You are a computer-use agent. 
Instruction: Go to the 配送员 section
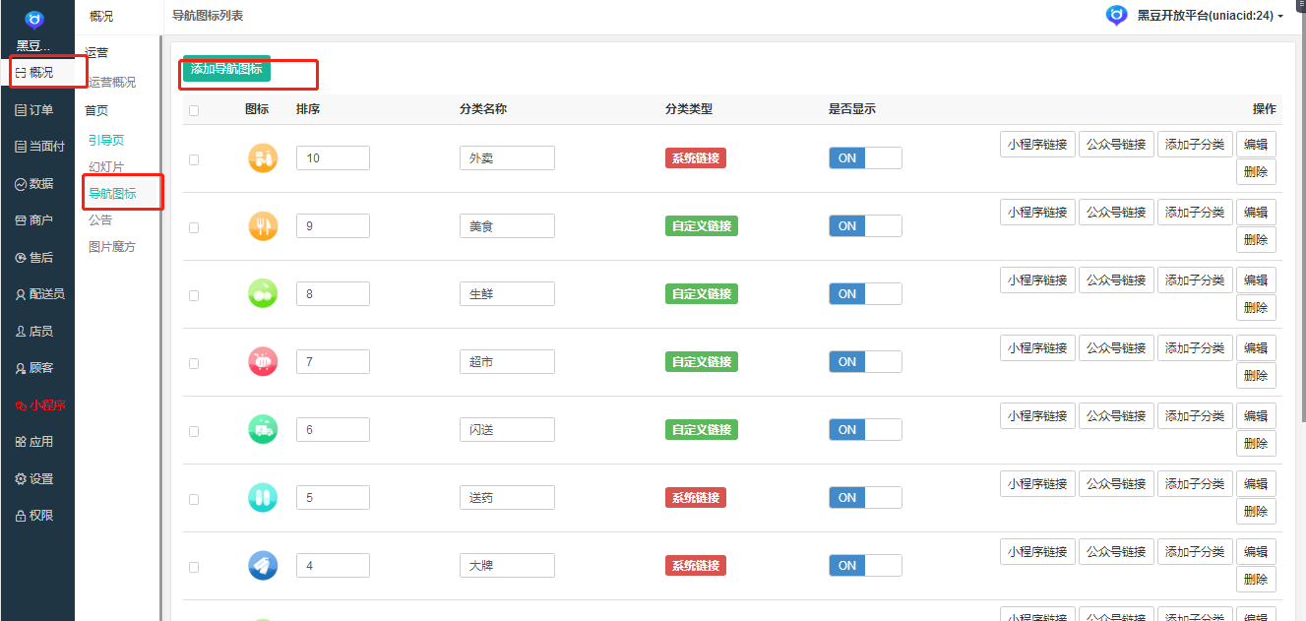pyautogui.click(x=40, y=294)
